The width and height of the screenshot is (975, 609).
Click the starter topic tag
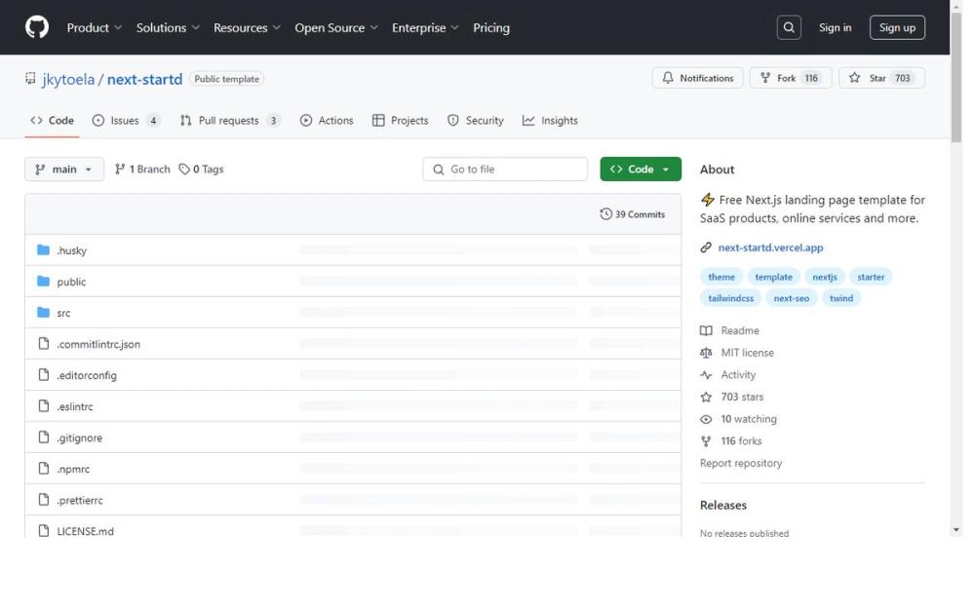871,277
